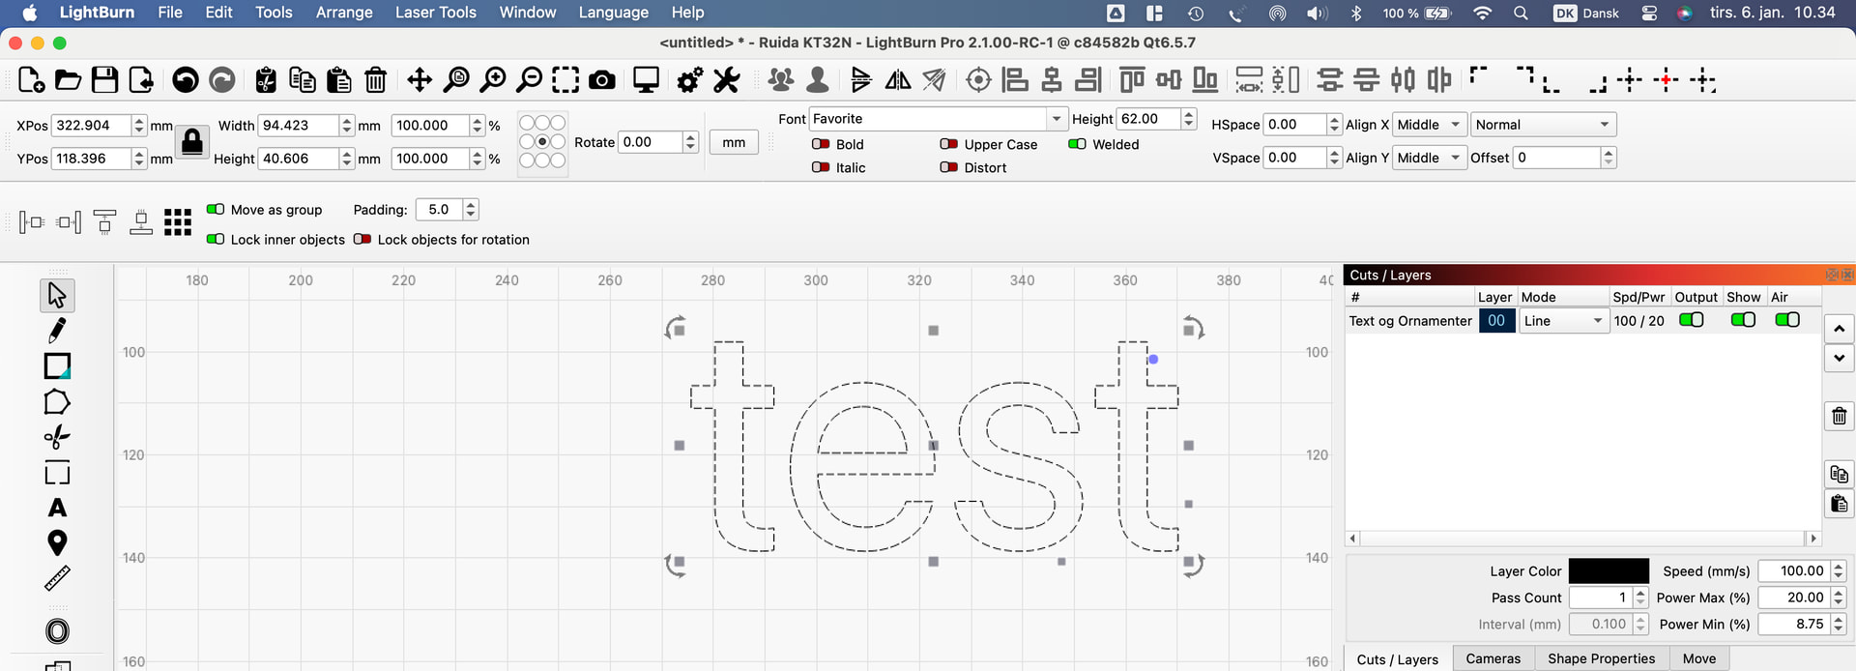
Task: Open the Laser Tools menu
Action: pyautogui.click(x=435, y=13)
